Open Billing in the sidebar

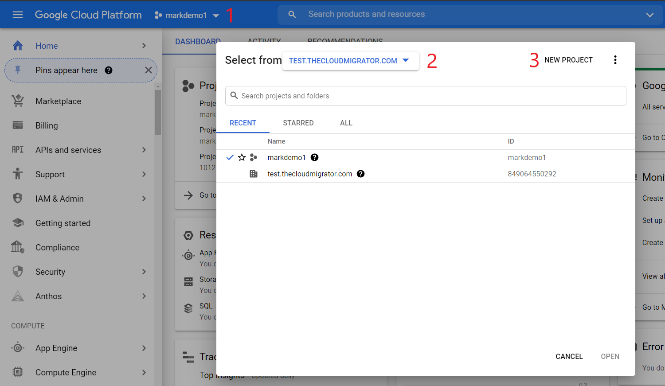[x=47, y=126]
